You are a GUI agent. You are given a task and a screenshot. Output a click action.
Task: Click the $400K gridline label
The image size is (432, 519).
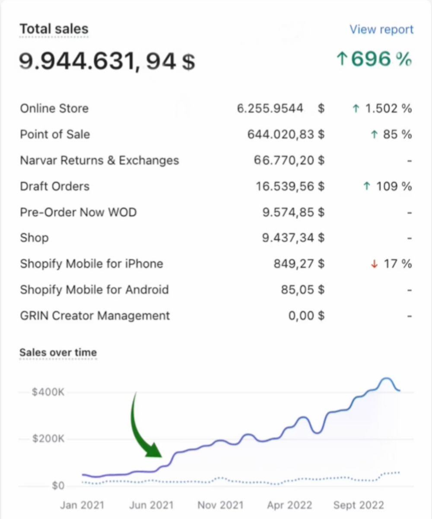click(x=48, y=392)
